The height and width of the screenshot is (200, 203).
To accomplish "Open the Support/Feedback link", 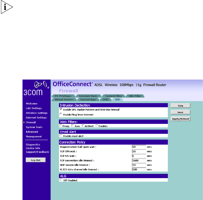I will click(x=37, y=152).
